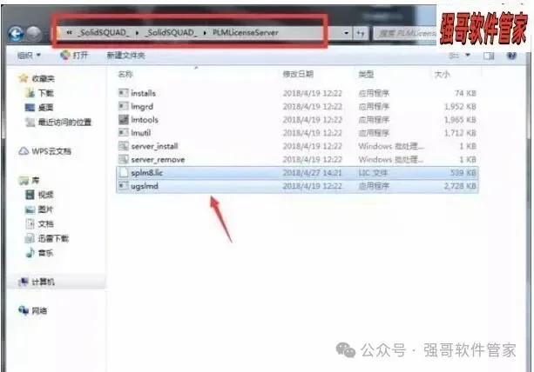534x372 pixels.
Task: Open 库 libraries in sidebar
Action: pos(30,180)
